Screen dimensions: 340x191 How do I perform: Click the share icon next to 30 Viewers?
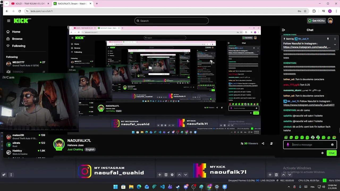tap(263, 144)
